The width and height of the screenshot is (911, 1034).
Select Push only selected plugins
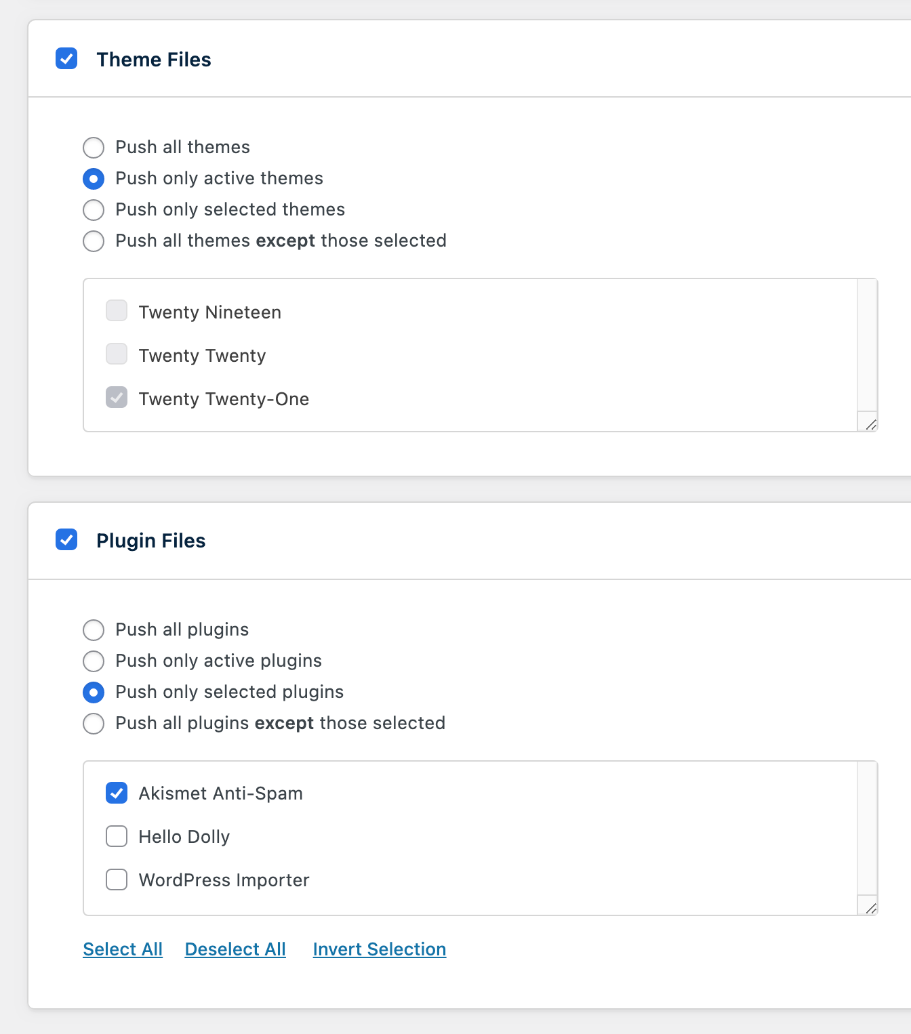point(94,692)
